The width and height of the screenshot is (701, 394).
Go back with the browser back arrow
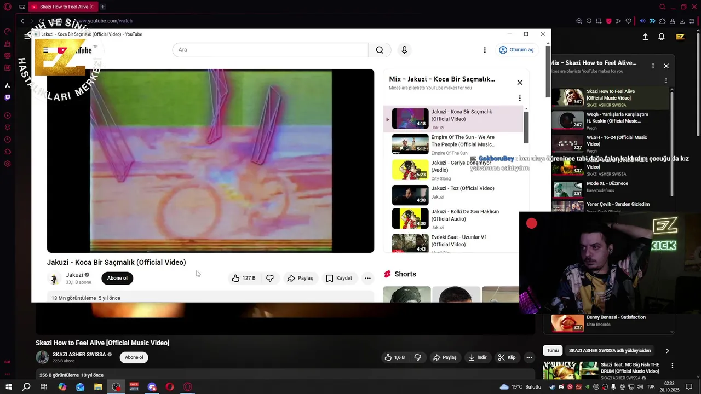coord(22,21)
